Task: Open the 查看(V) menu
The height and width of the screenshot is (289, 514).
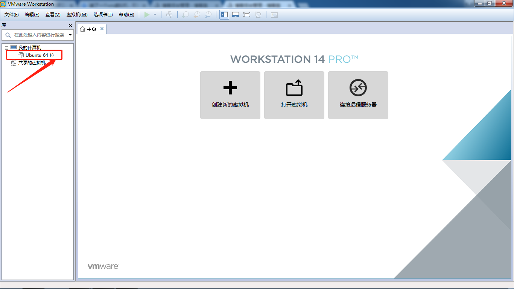Action: (x=53, y=15)
